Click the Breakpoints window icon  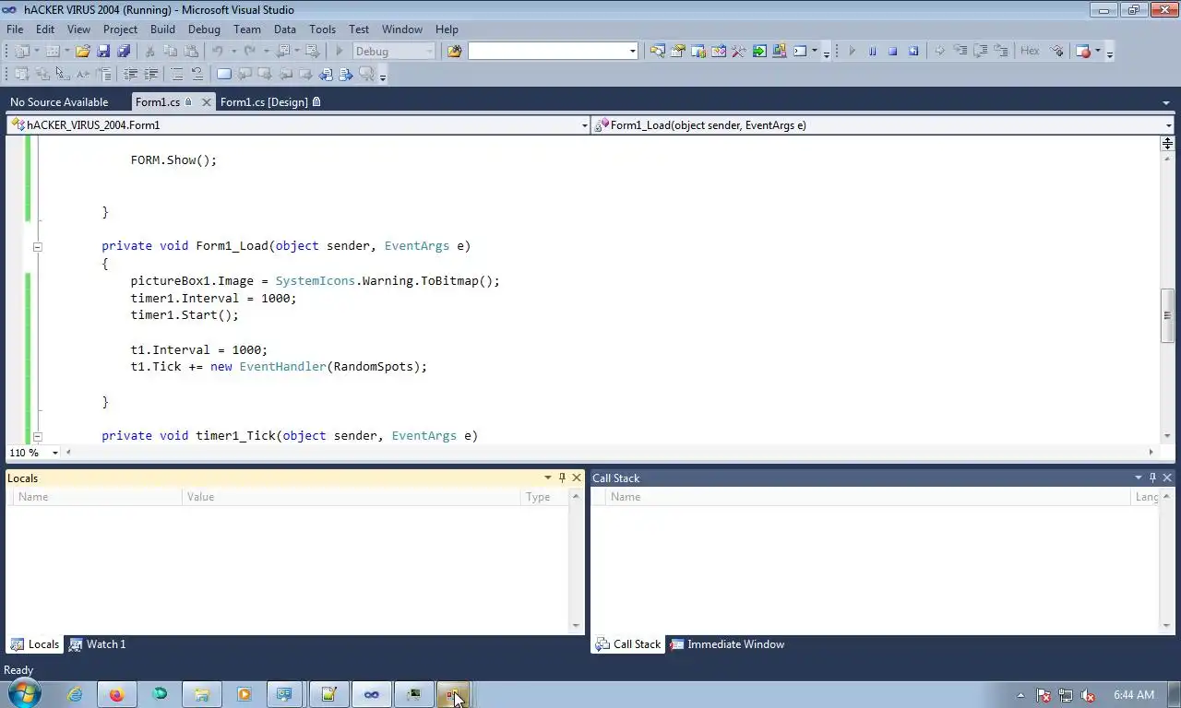[x=1083, y=52]
